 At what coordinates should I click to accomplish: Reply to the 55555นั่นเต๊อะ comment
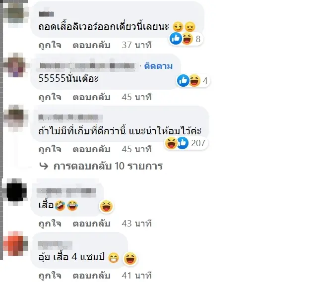click(91, 97)
